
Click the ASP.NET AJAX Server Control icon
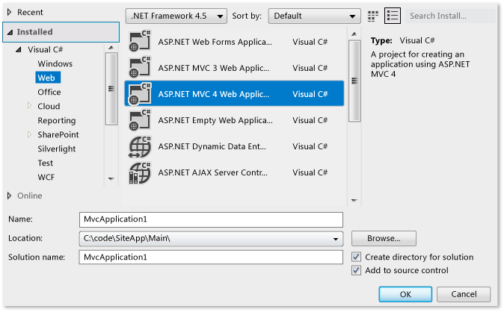coord(140,172)
